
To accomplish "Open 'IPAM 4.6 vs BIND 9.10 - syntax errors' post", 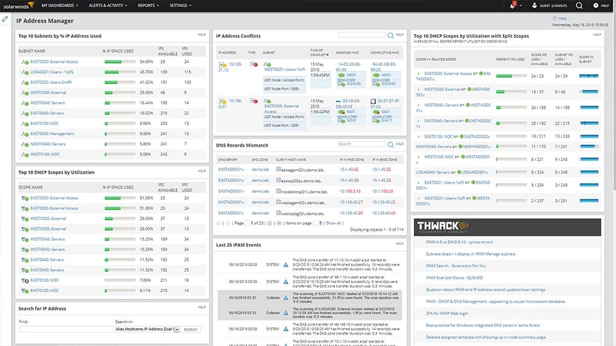I will [x=459, y=242].
